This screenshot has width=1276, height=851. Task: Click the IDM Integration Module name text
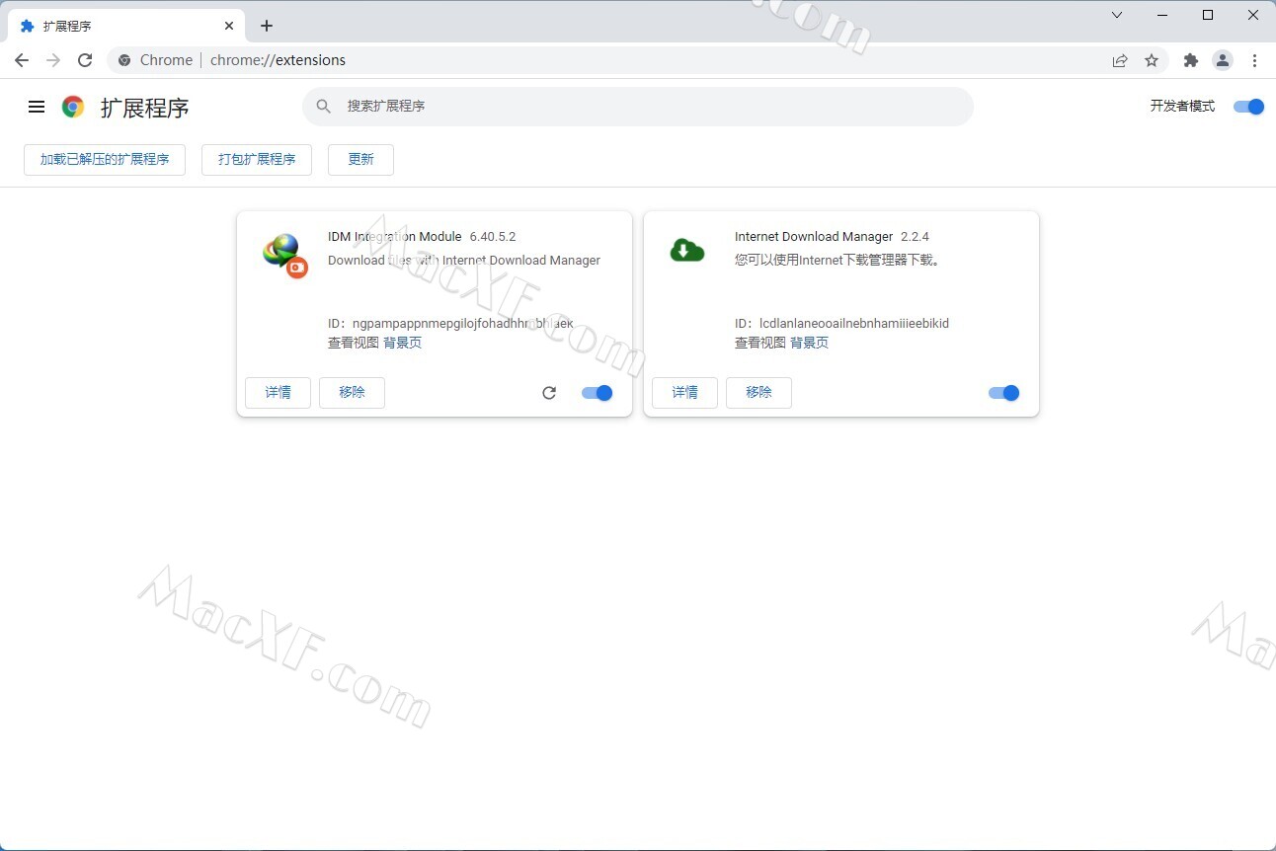[x=395, y=237]
